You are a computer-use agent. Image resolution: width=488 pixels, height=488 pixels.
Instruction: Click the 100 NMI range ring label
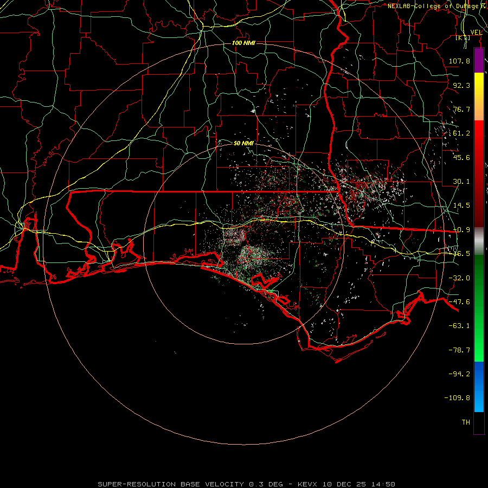click(243, 43)
